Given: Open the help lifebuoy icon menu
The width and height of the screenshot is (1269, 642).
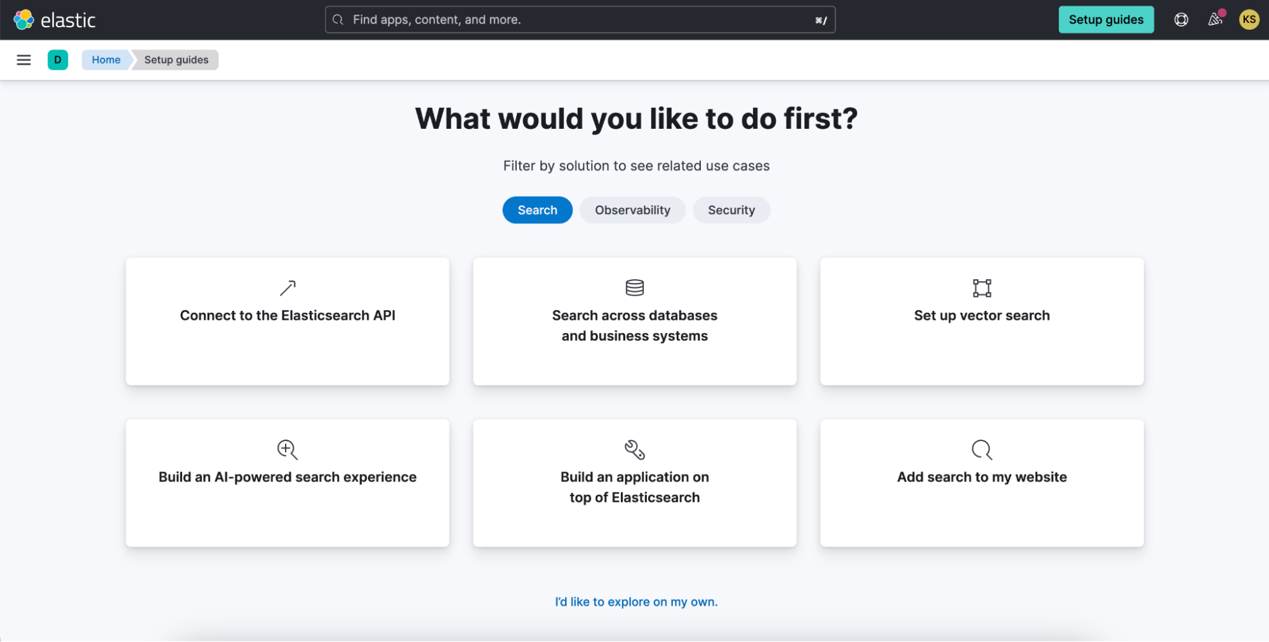Looking at the screenshot, I should (1181, 20).
